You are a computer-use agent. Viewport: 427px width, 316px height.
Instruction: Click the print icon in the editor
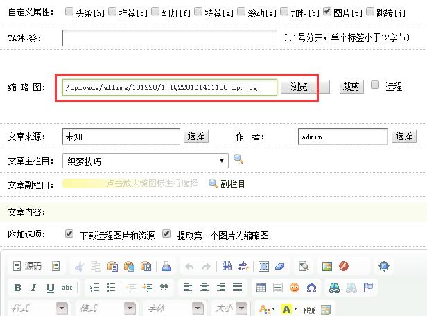166,266
